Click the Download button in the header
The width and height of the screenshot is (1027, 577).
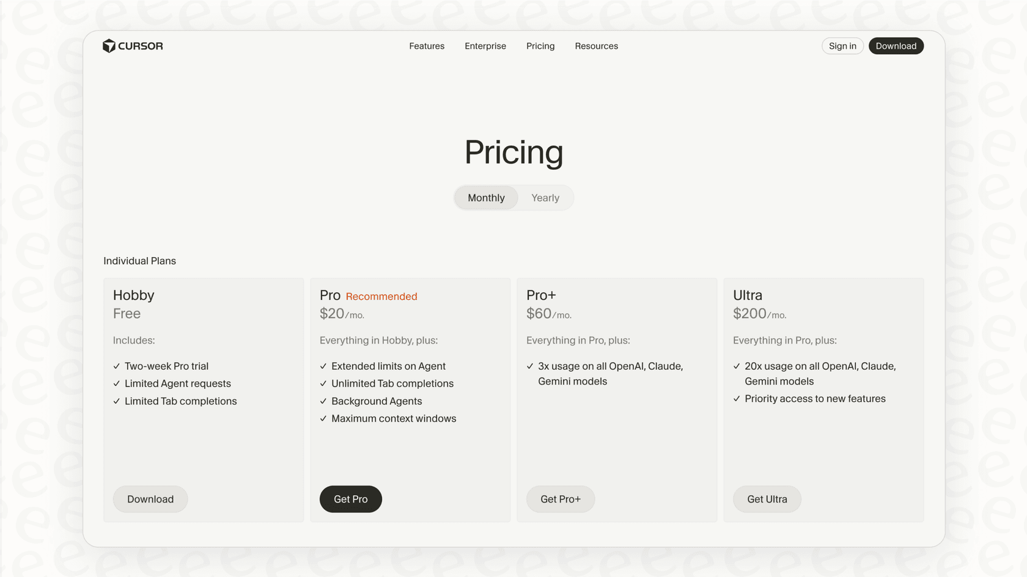click(896, 46)
